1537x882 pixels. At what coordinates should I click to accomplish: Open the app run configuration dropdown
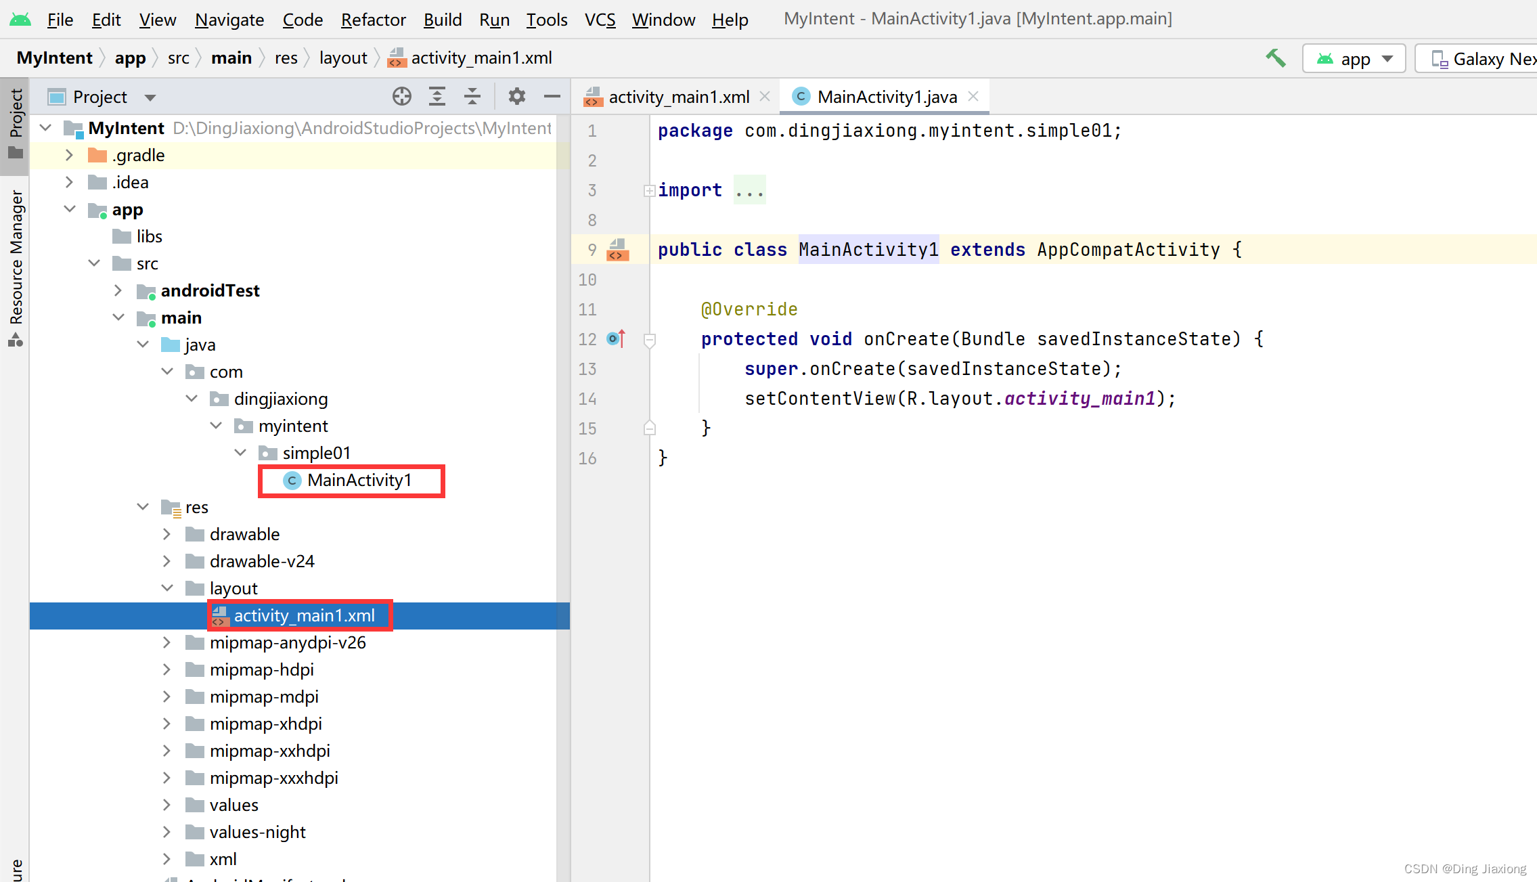pos(1354,59)
